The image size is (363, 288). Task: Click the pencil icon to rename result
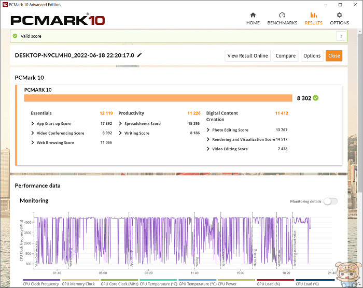[x=139, y=55]
